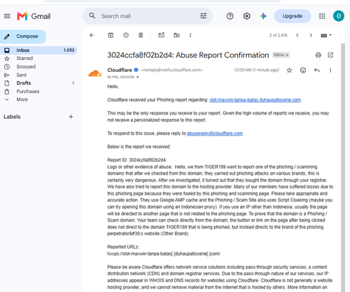
Task: Create a new label plus icon
Action: pos(71,117)
